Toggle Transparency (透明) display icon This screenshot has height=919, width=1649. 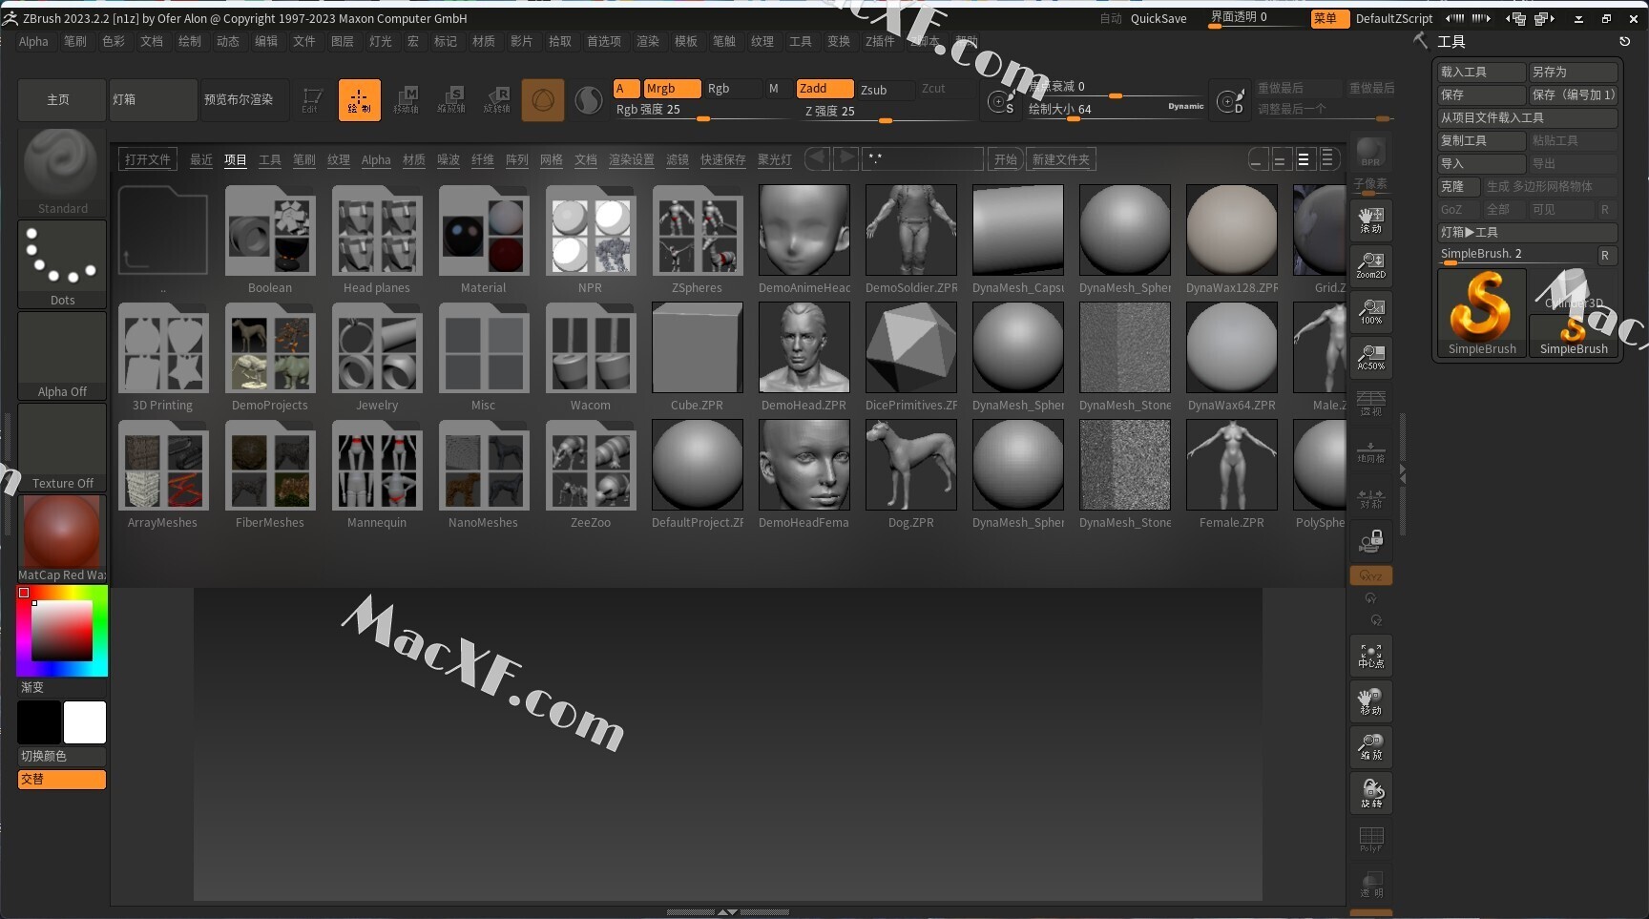(1371, 885)
